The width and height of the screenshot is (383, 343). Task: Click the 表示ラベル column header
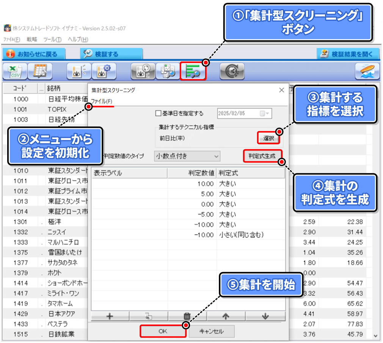tap(129, 173)
